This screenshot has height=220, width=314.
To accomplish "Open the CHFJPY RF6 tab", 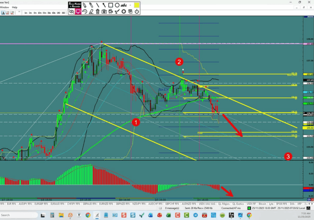I will click(x=74, y=204).
